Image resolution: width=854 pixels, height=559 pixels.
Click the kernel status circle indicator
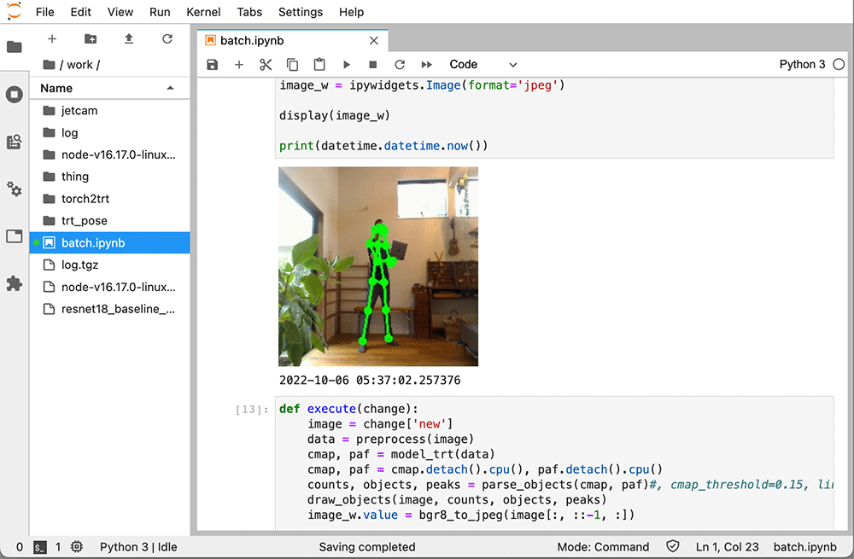coord(839,64)
